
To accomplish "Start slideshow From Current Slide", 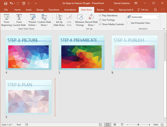I will click(19, 20).
